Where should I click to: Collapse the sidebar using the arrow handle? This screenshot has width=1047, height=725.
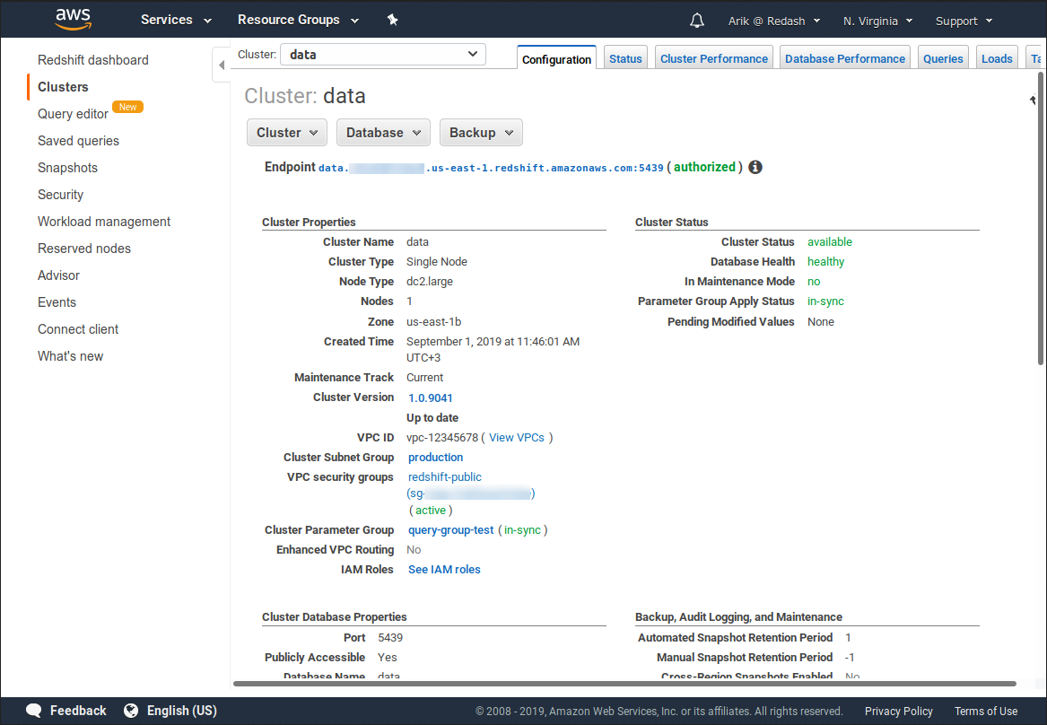[221, 65]
